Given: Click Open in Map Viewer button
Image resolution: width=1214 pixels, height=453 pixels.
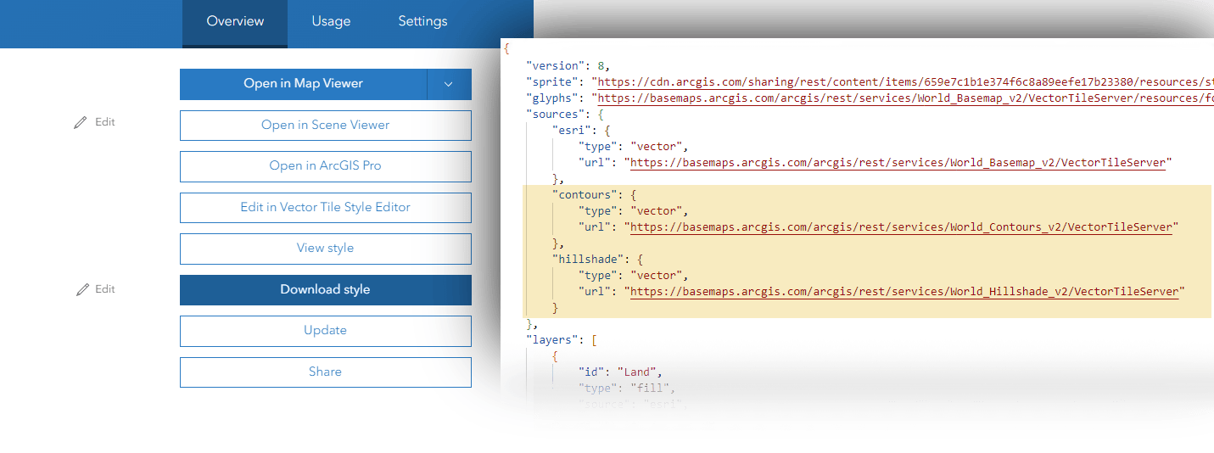Looking at the screenshot, I should tap(303, 84).
